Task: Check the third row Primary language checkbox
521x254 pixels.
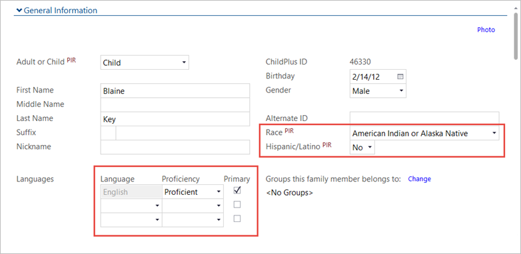Action: 237,219
